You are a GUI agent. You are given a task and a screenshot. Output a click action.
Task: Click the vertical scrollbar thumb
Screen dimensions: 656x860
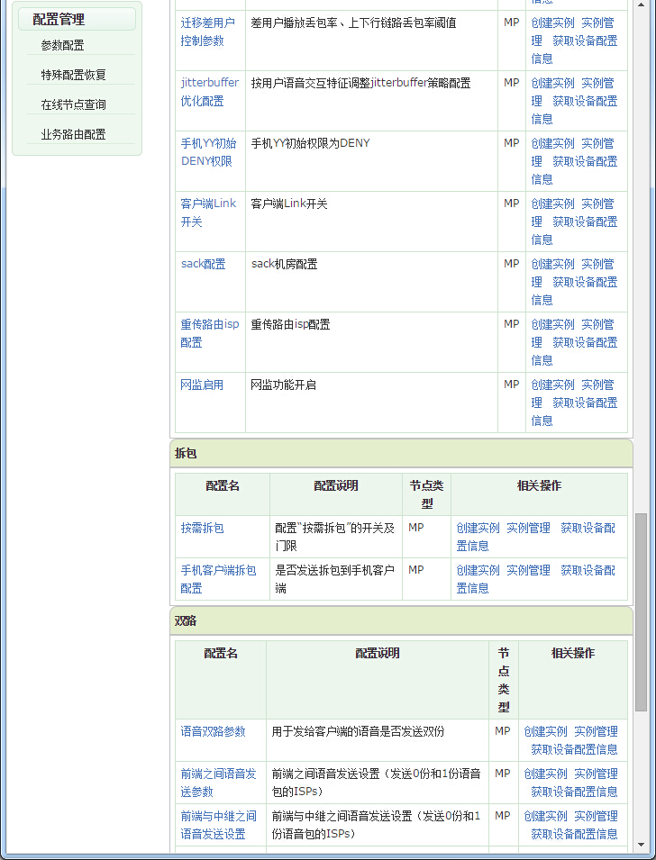641,612
